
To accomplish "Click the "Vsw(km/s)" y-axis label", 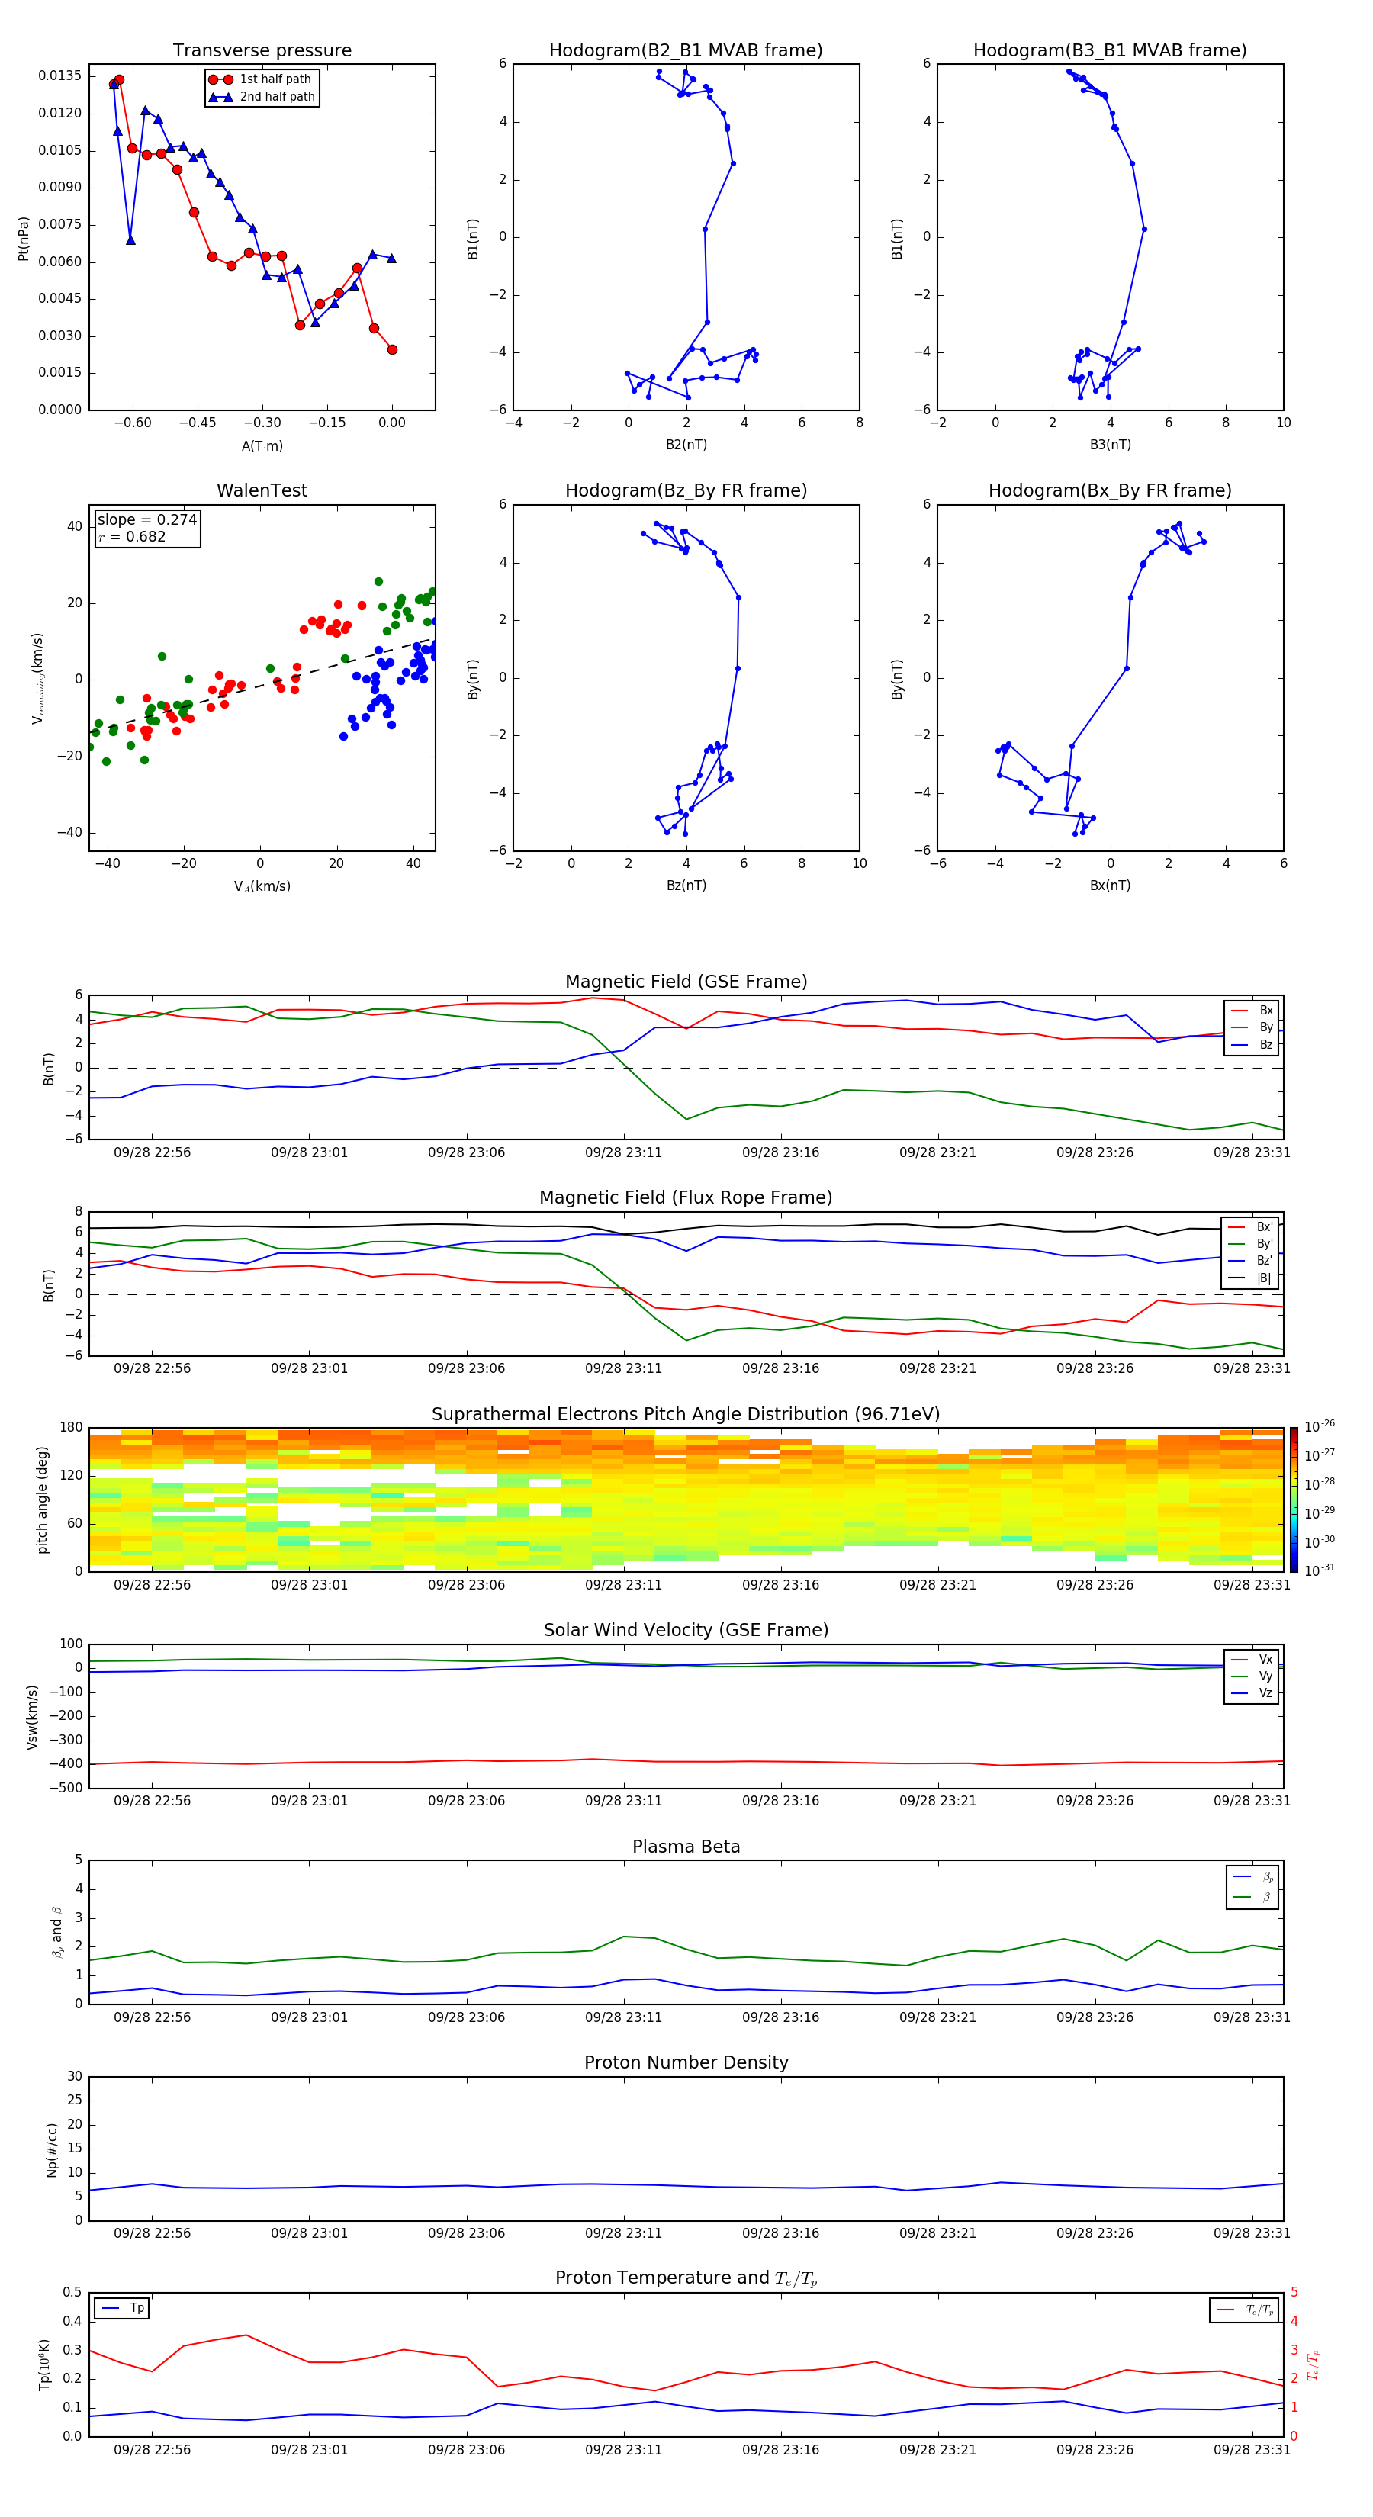I will 32,1717.
